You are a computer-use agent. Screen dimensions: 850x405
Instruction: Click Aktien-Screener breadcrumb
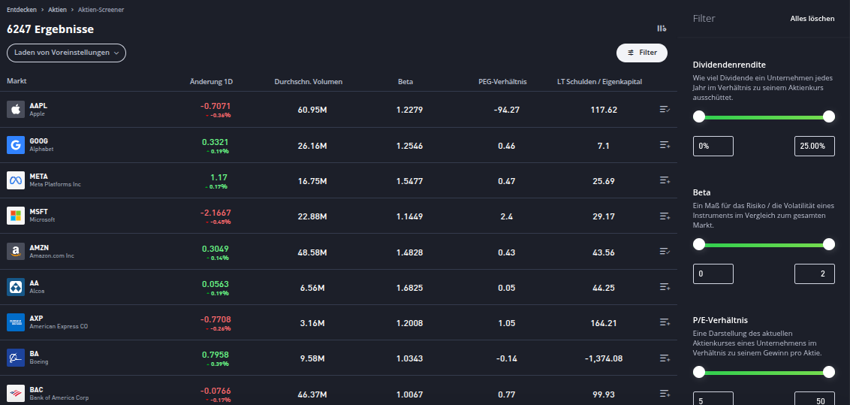pyautogui.click(x=101, y=10)
